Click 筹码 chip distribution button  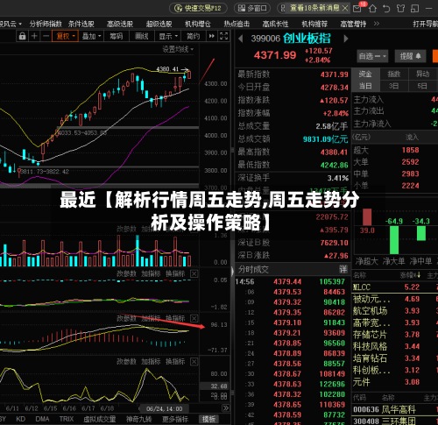[117, 36]
